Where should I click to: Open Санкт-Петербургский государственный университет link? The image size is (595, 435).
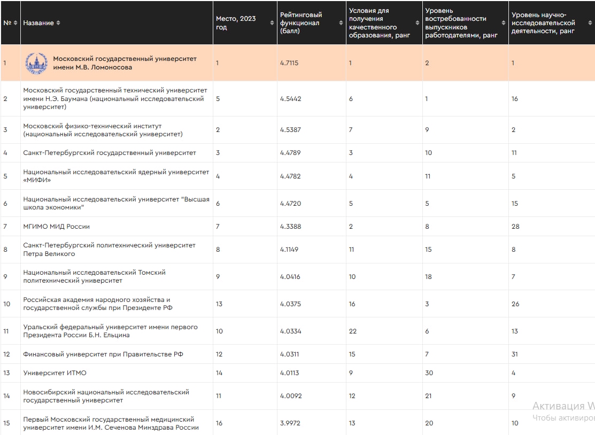click(110, 153)
